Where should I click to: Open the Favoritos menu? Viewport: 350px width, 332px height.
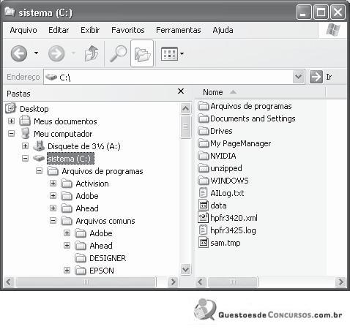point(128,30)
